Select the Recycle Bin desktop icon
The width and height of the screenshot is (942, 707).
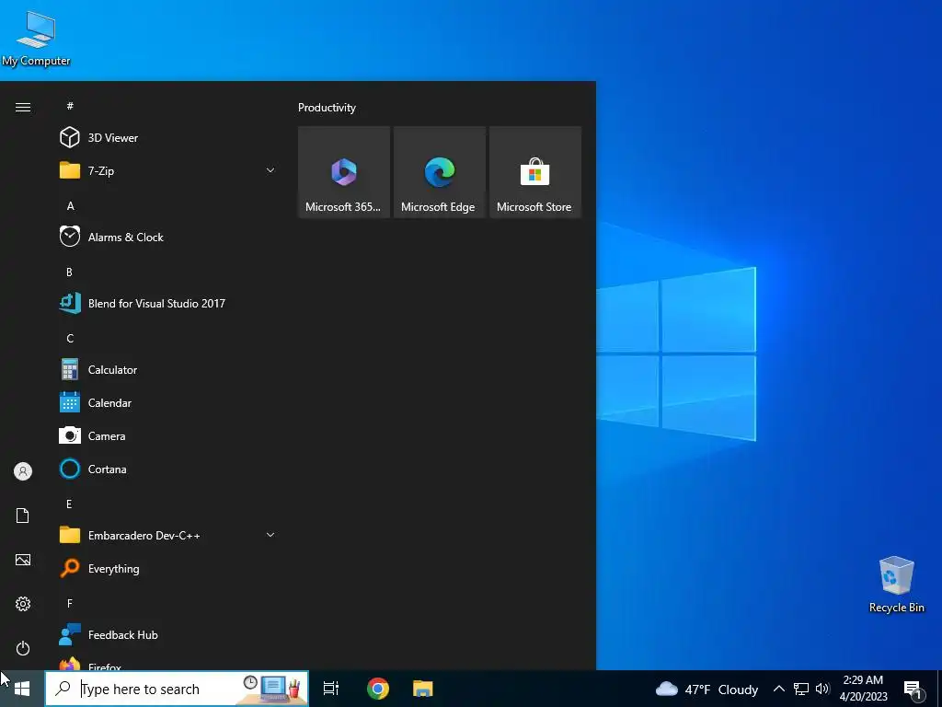(897, 585)
